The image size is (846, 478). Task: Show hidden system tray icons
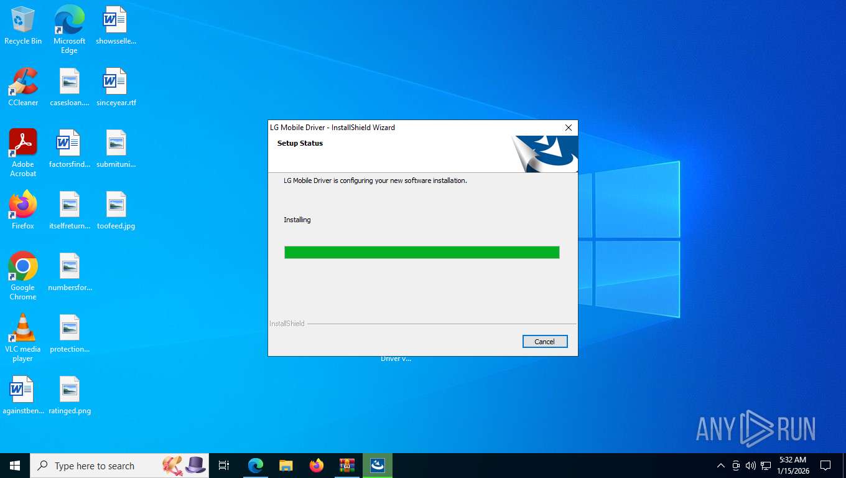(x=721, y=466)
